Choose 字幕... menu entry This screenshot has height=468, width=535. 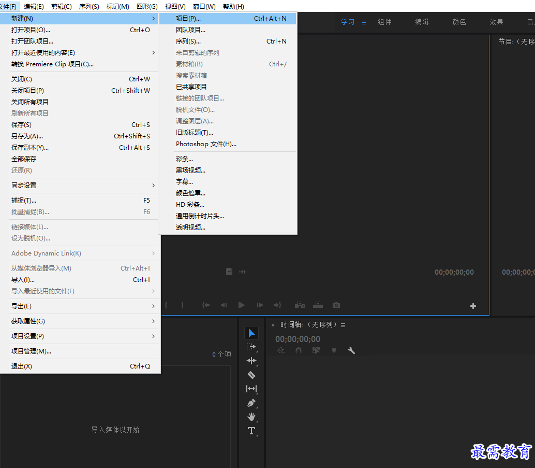point(228,181)
